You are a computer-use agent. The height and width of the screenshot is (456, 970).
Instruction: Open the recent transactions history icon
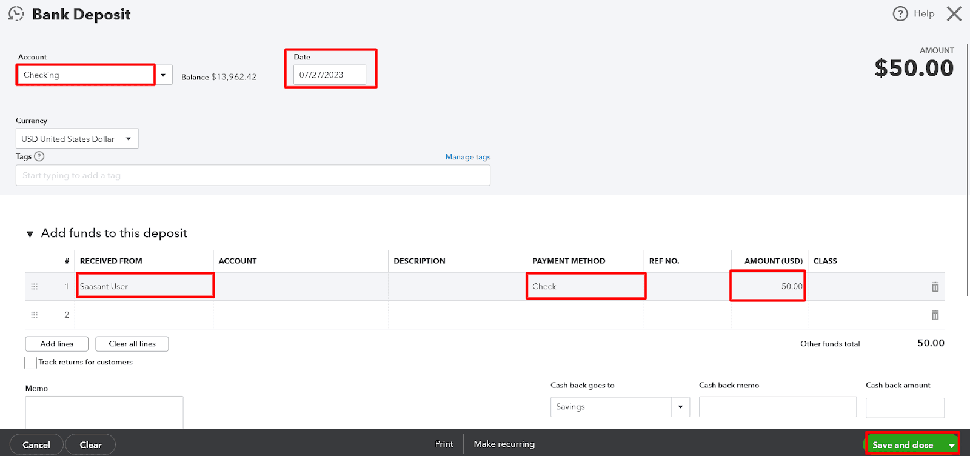click(16, 14)
